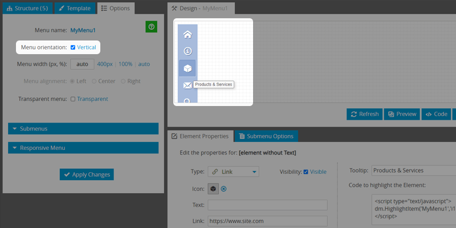Switch to the Template tab
This screenshot has width=456, height=228.
75,8
